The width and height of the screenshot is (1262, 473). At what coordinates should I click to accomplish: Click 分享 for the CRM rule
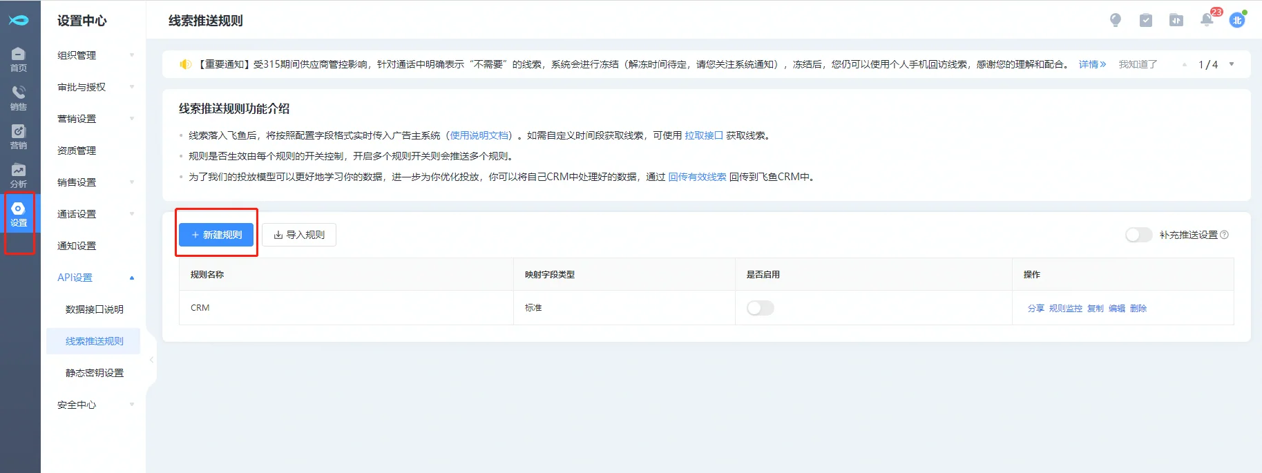(1036, 309)
